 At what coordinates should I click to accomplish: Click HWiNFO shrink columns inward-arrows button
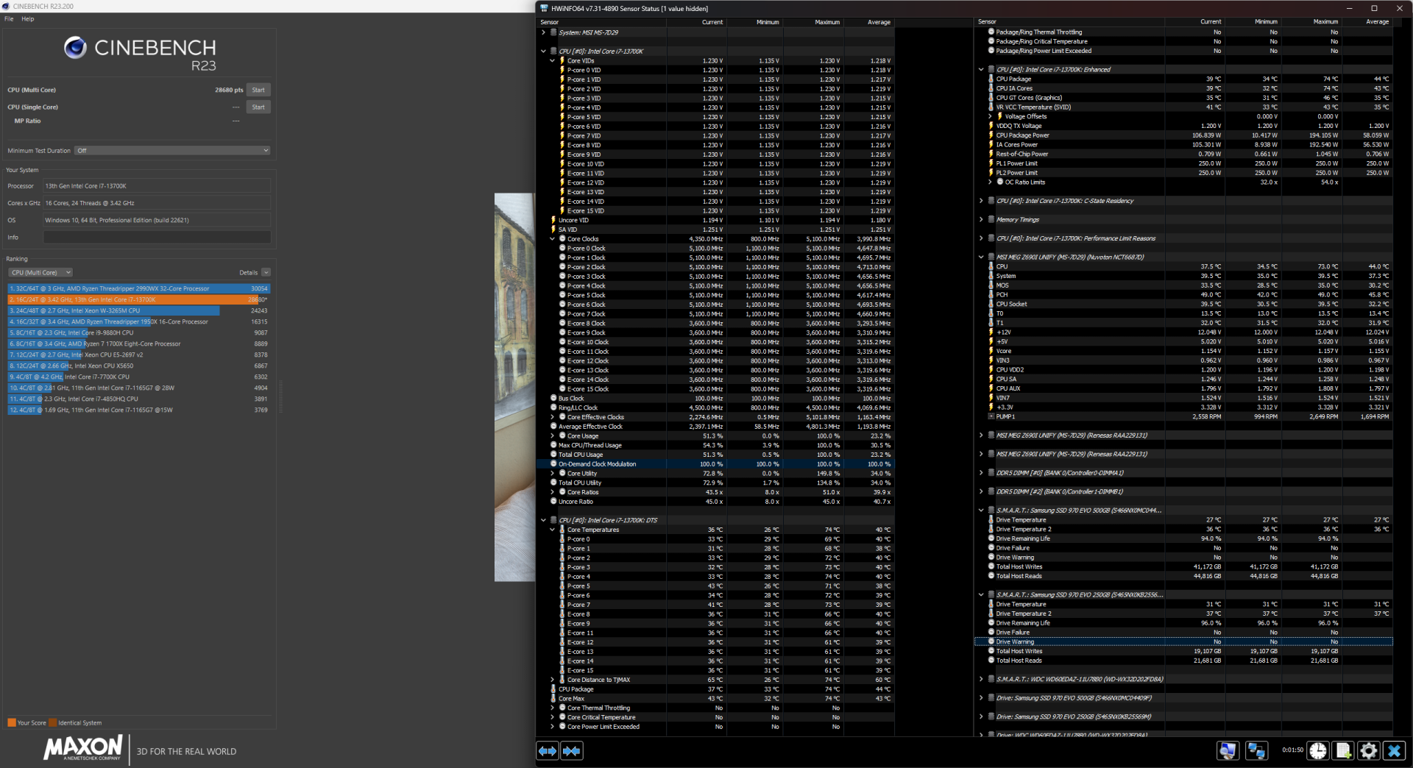tap(572, 751)
